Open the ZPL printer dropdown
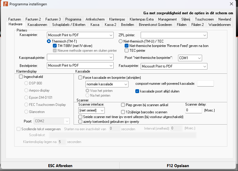This screenshot has width=238, height=171. click(174, 35)
